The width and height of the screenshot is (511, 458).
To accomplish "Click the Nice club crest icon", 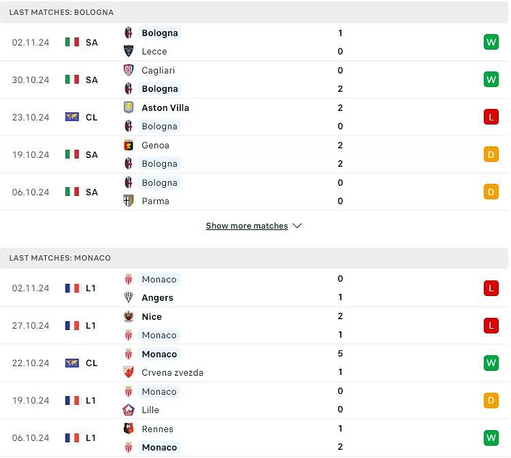I will pyautogui.click(x=129, y=316).
